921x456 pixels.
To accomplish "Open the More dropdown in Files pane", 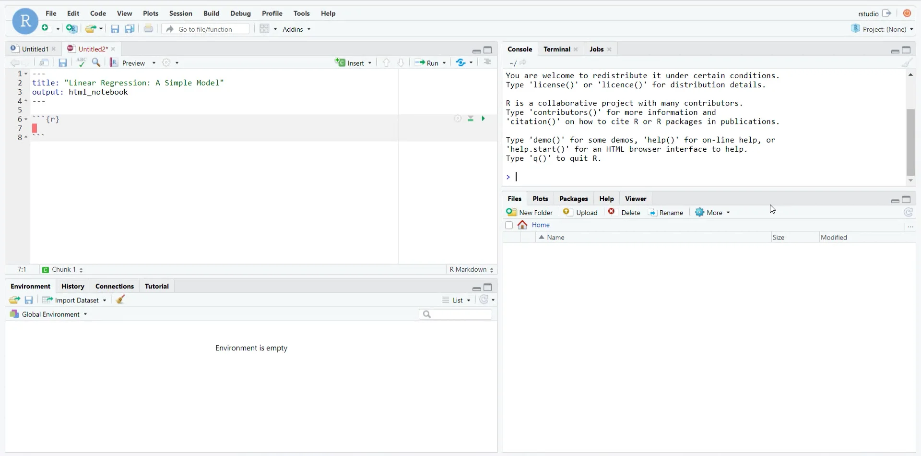I will [x=713, y=213].
